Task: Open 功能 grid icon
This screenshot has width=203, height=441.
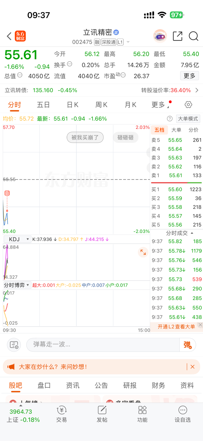Action: tap(142, 414)
